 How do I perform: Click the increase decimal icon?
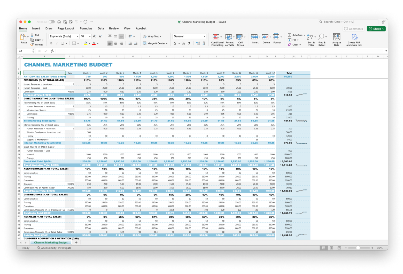(198, 43)
